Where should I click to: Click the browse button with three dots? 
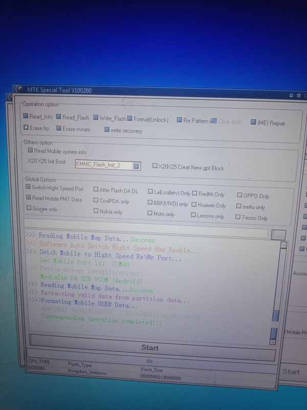tap(278, 235)
